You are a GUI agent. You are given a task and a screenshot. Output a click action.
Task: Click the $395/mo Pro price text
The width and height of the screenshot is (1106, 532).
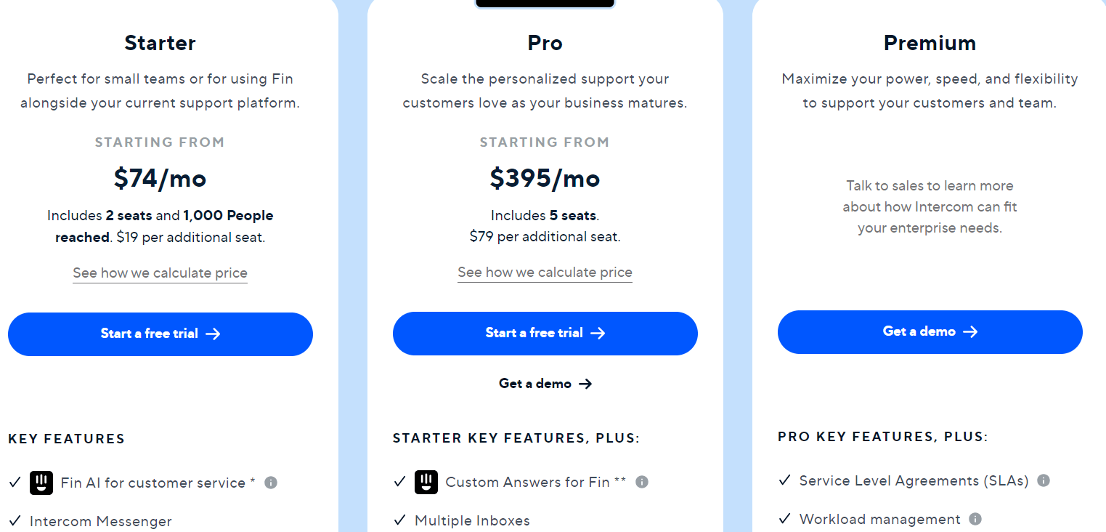pyautogui.click(x=545, y=178)
